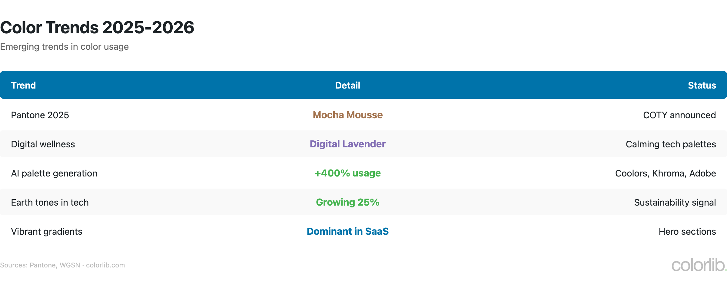
Task: Click the Coolors, Khroma, Adobe status
Action: click(665, 173)
